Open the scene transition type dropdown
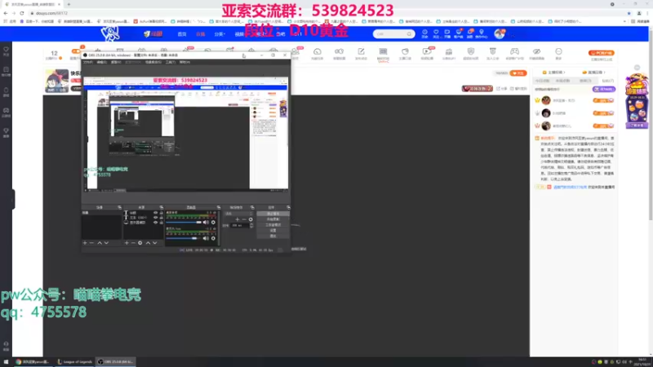Image resolution: width=653 pixels, height=367 pixels. point(238,214)
